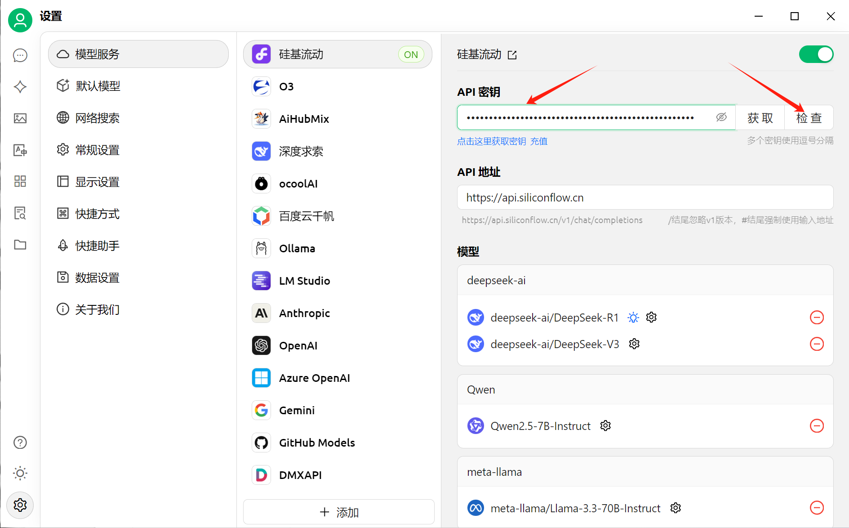Select the Ollama provider
The width and height of the screenshot is (849, 528).
click(338, 248)
